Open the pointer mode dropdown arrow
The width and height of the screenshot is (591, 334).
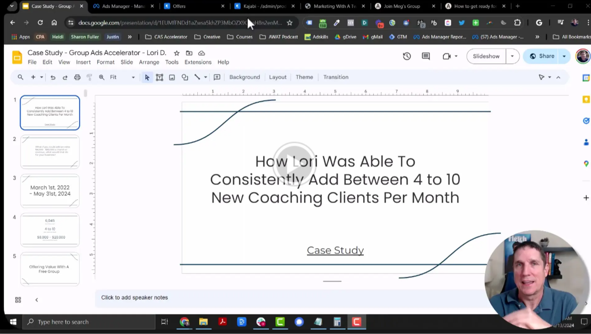coord(550,77)
